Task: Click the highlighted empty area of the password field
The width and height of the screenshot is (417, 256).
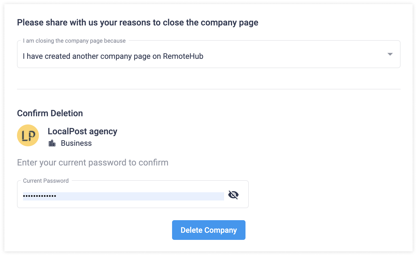Action: (140, 196)
